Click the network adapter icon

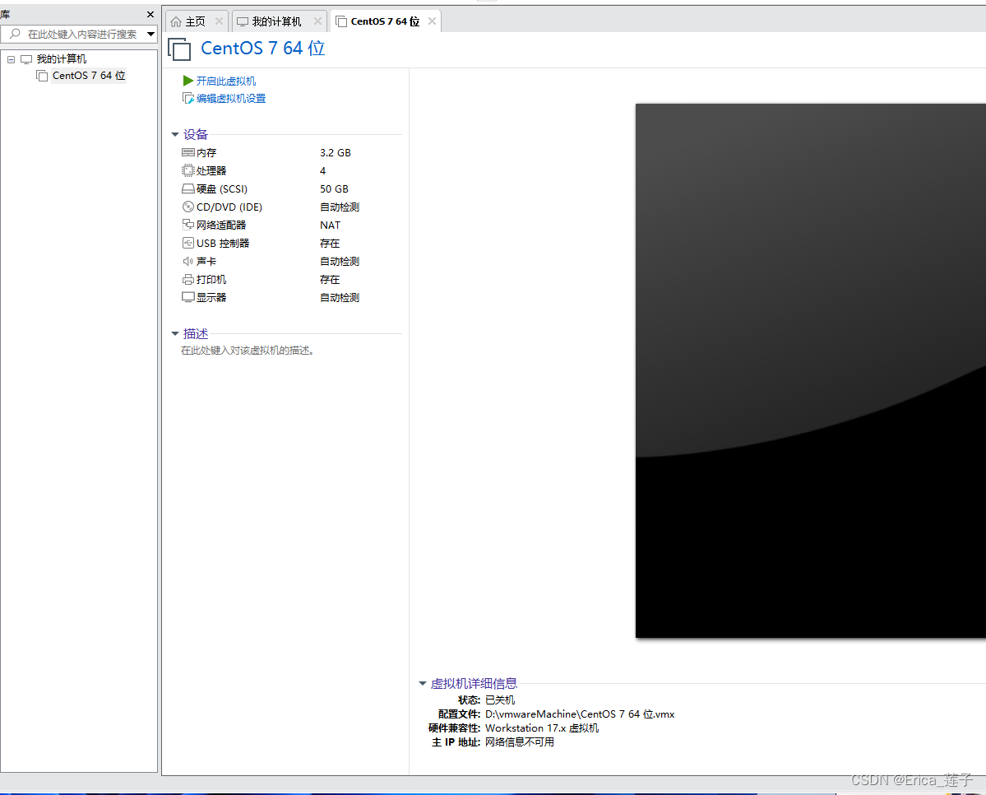point(188,225)
